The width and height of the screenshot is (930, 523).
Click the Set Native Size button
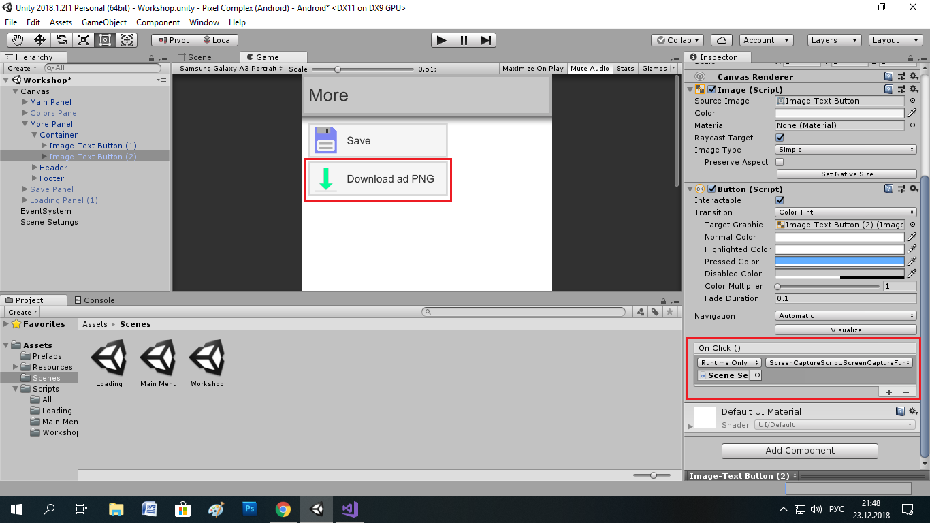[846, 174]
